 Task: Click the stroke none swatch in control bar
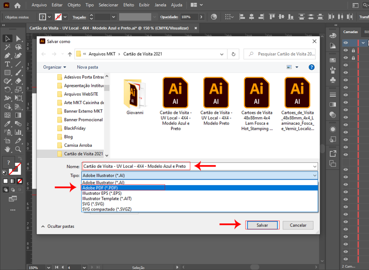click(x=58, y=17)
